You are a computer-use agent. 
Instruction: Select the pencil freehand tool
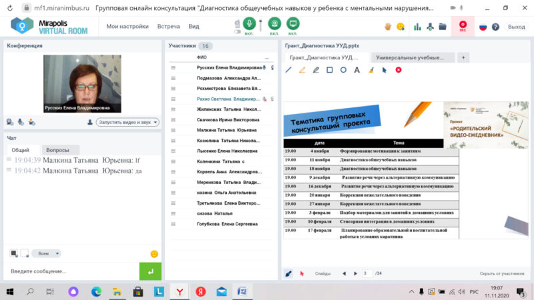(316, 70)
